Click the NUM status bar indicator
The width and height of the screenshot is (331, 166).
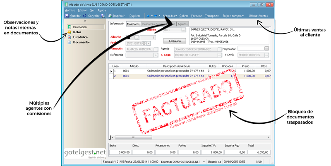pos(259,162)
